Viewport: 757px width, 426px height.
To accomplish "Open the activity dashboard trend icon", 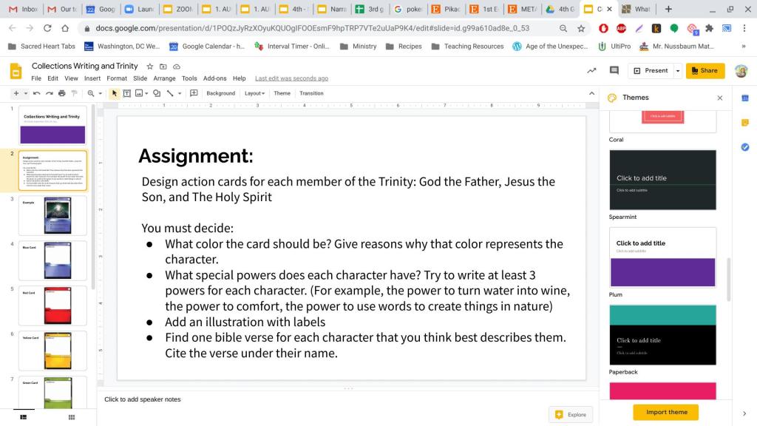I will [x=591, y=70].
